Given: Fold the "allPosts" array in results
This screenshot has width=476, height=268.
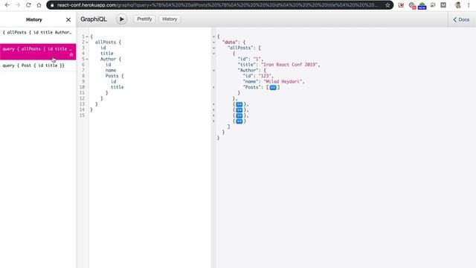Looking at the screenshot, I should click(x=213, y=48).
